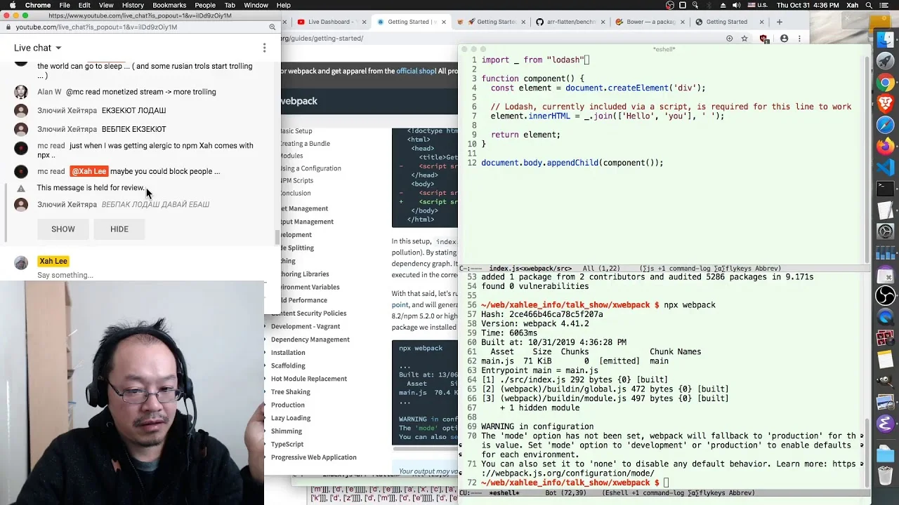The height and width of the screenshot is (505, 899).
Task: Open OBS Studio from the Dock
Action: [886, 295]
